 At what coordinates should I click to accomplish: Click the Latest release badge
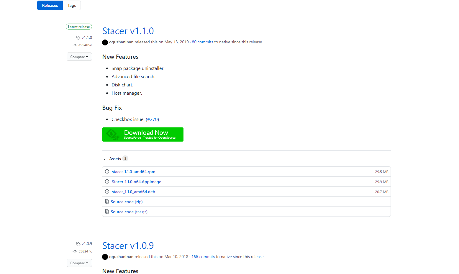coord(79,27)
